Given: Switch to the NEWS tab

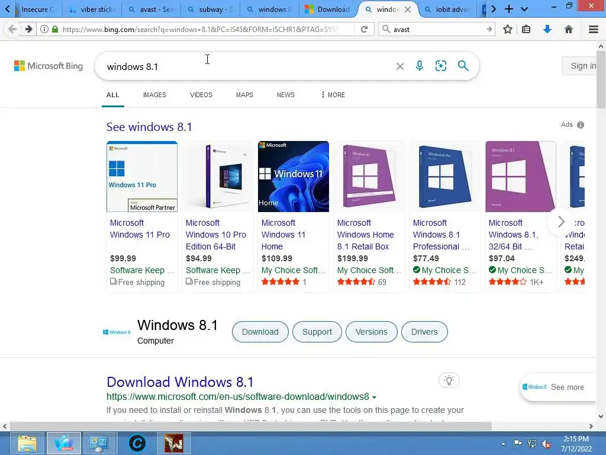Looking at the screenshot, I should click(286, 95).
